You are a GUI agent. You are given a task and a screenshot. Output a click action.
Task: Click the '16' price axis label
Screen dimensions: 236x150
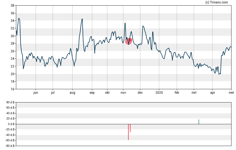pos(12,89)
